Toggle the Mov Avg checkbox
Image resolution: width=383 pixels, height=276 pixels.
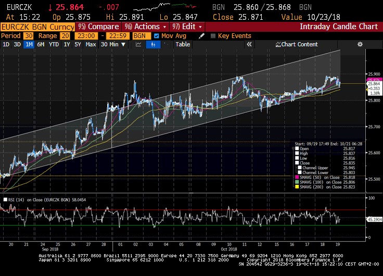click(x=157, y=35)
